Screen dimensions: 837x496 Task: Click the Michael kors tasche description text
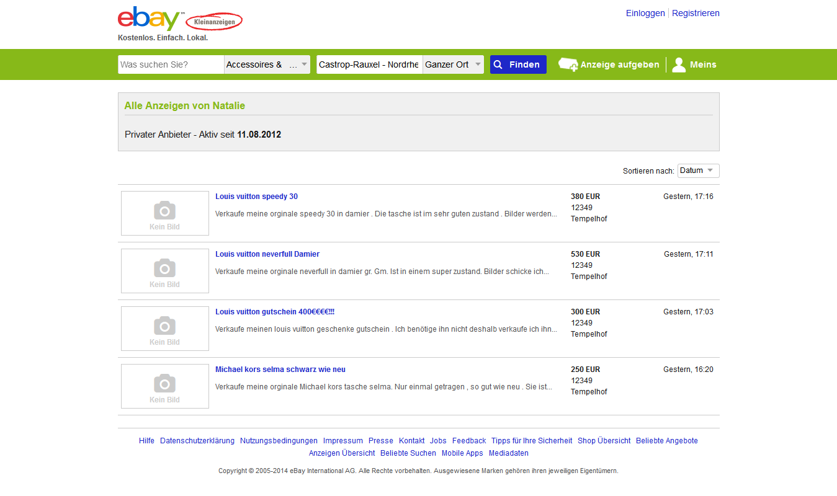tap(383, 387)
